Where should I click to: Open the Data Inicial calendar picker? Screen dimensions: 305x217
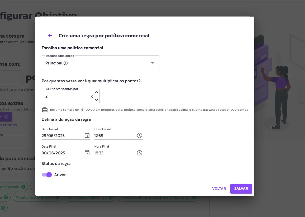pos(87,135)
